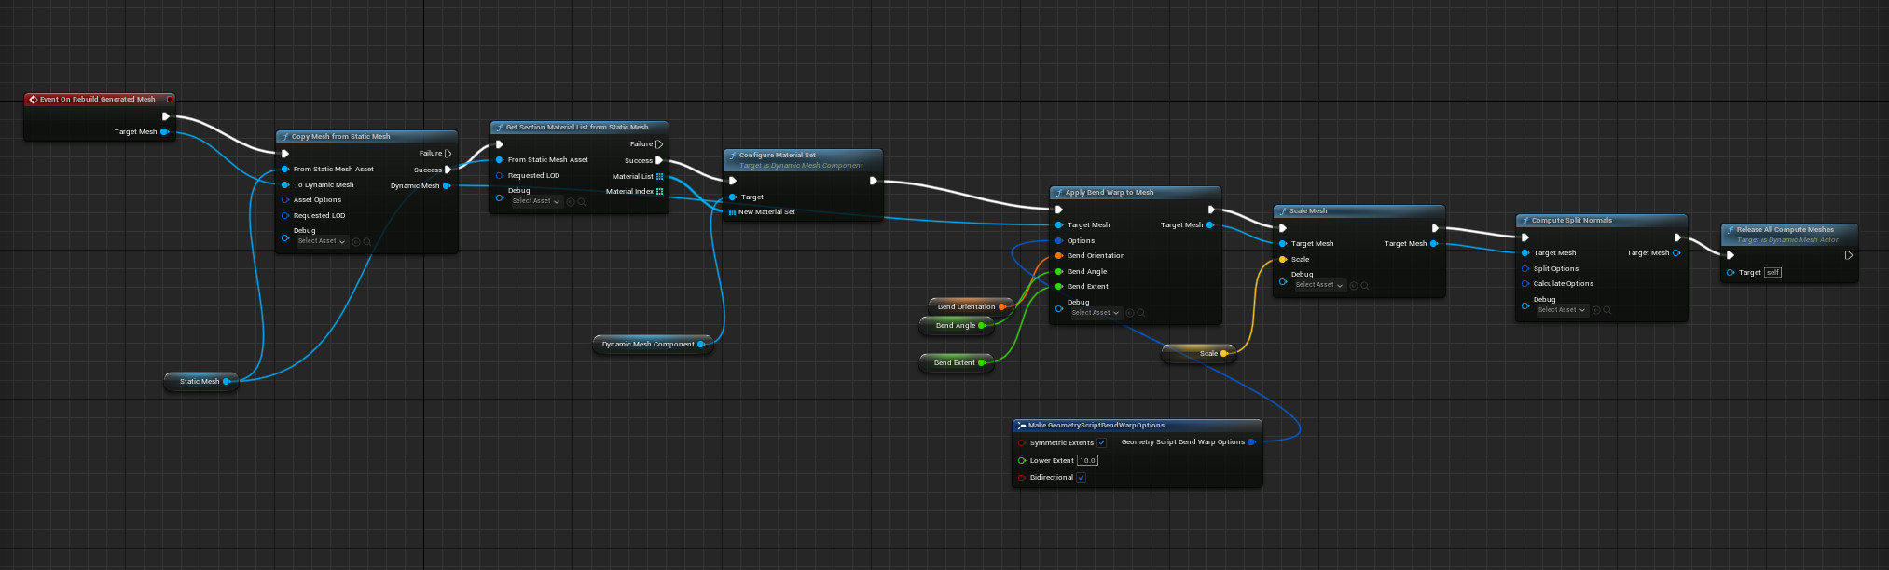Click Success exec pin on Get Section Material List
Screen dimensions: 1889x570
click(659, 160)
